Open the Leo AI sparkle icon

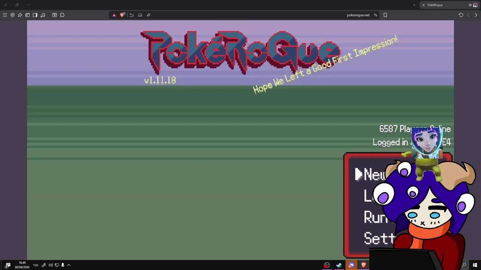coord(20,15)
